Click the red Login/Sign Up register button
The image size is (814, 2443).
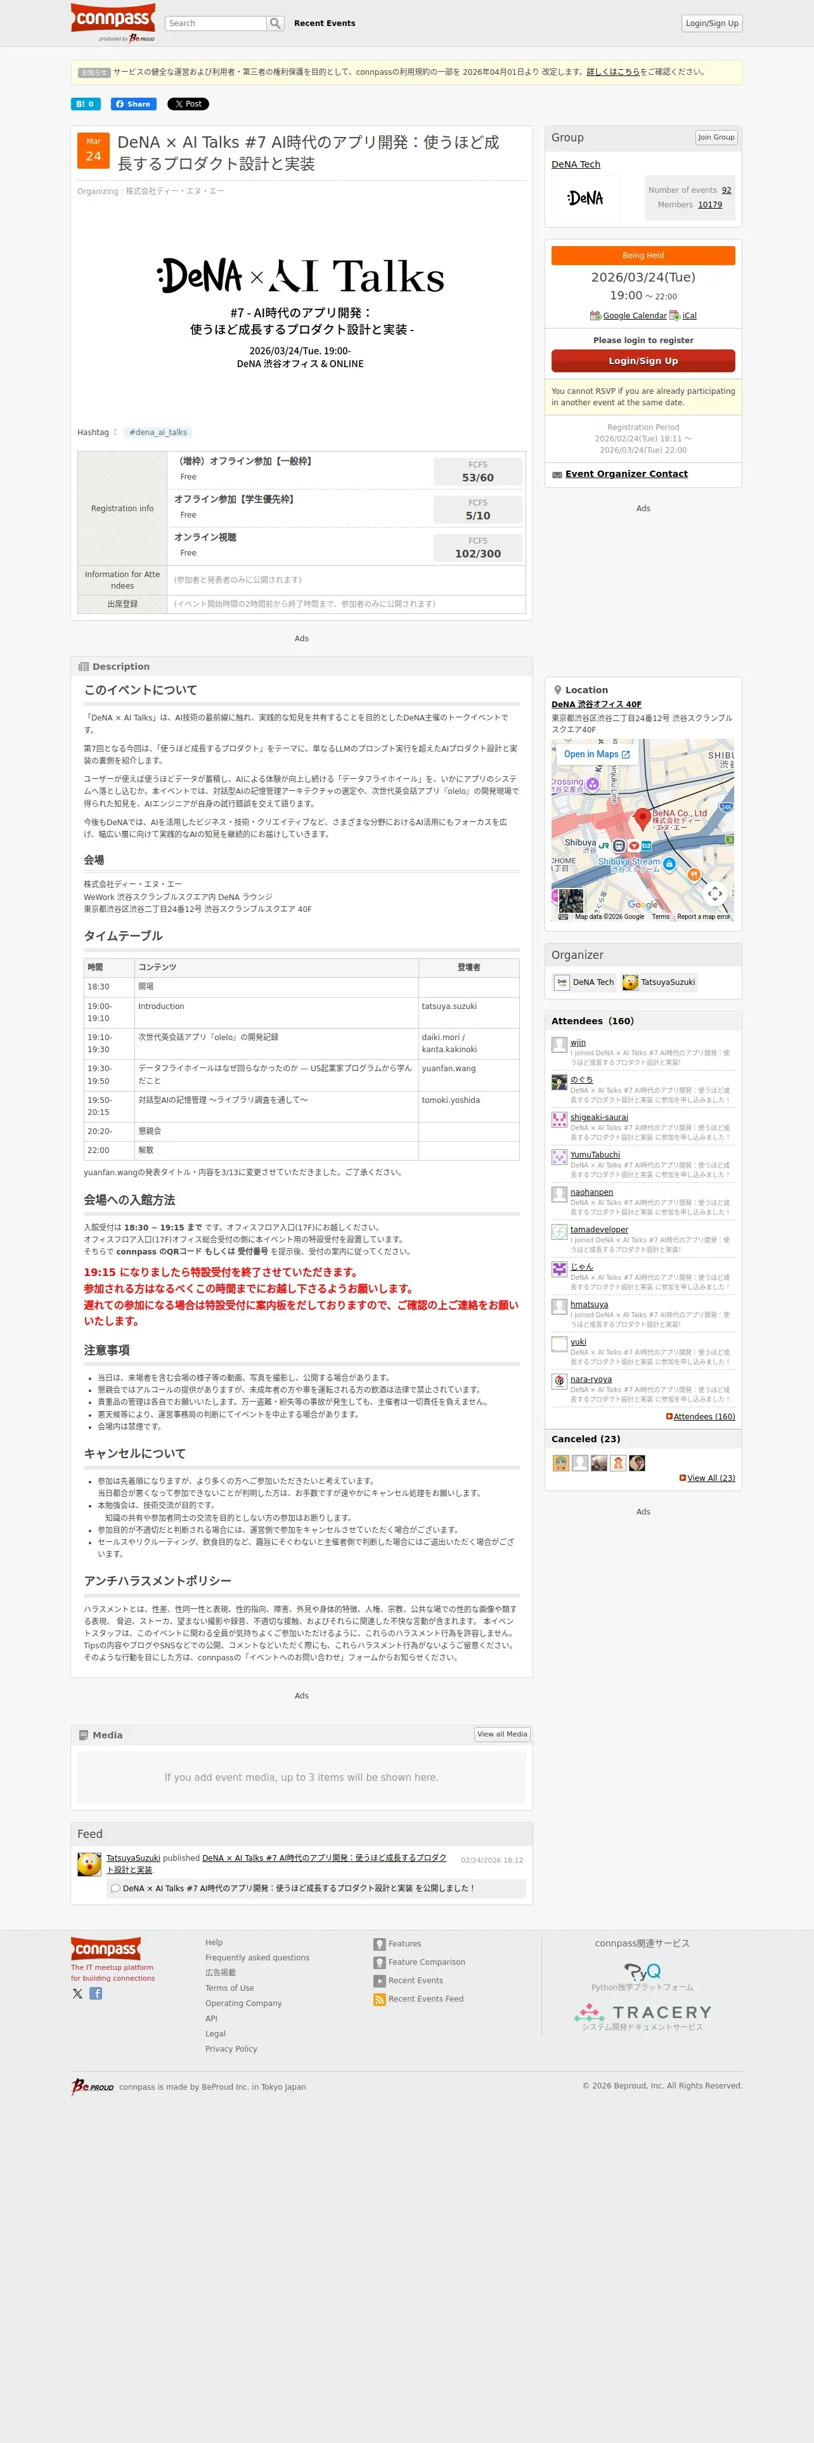[x=643, y=360]
